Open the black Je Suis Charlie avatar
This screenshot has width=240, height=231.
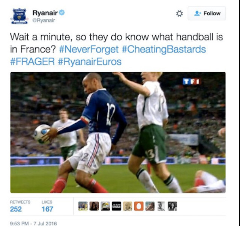pyautogui.click(x=117, y=206)
